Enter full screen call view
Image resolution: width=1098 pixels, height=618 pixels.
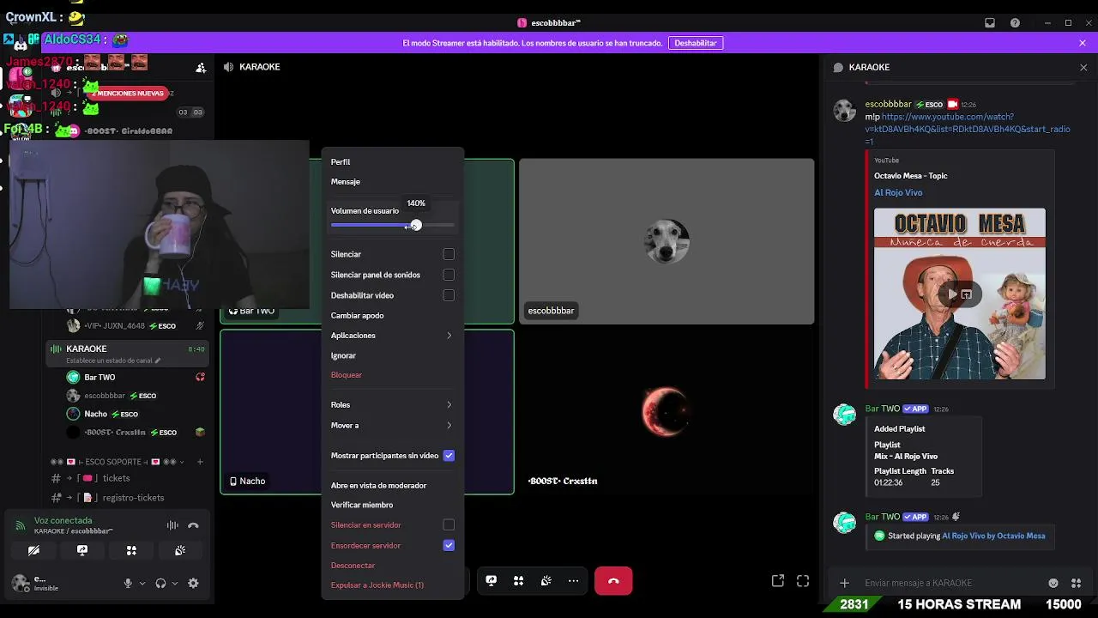click(803, 581)
